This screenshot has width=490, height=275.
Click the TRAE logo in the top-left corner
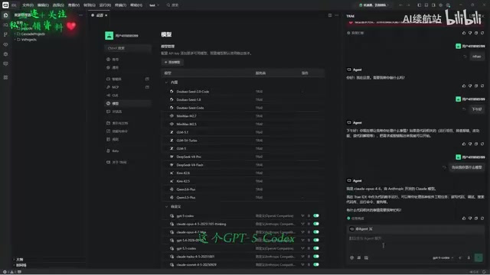point(5,5)
